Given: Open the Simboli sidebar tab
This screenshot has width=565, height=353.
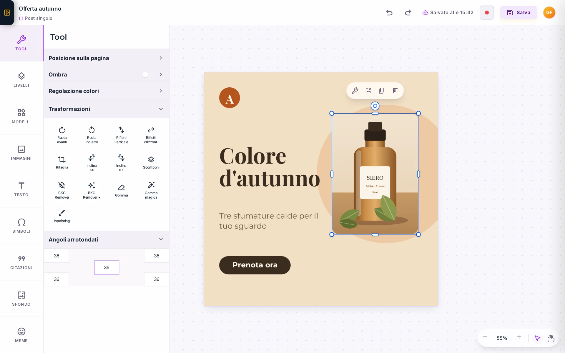Looking at the screenshot, I should [x=21, y=226].
